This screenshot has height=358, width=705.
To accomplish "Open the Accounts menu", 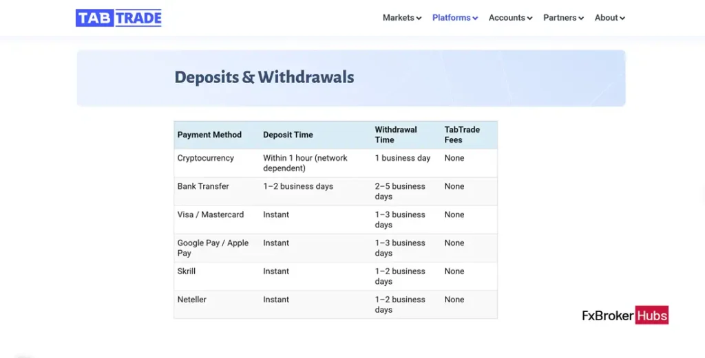I will (x=510, y=18).
